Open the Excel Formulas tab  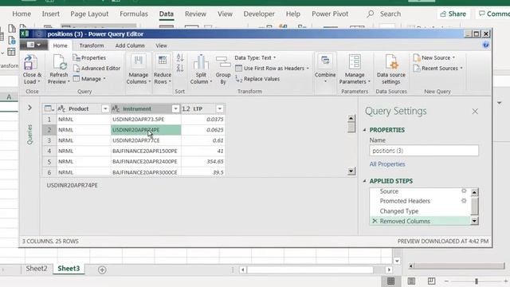134,14
